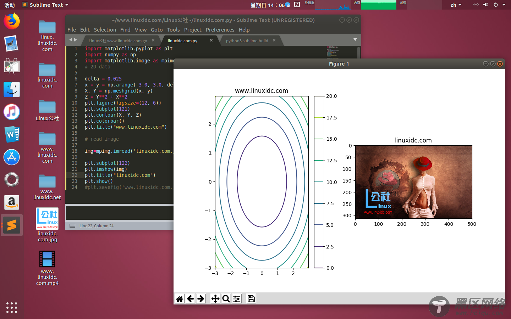Screen dimensions: 511x319
Task: Switch to the Linux公社 www.linuxidc.com.go tab
Action: tap(118, 41)
